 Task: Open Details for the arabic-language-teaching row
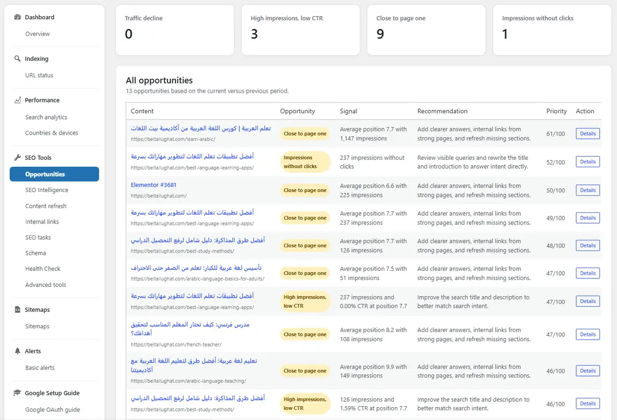tap(587, 371)
